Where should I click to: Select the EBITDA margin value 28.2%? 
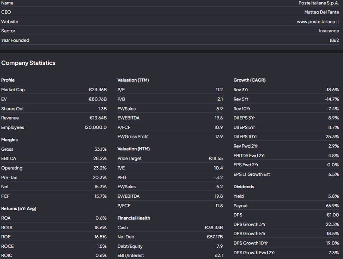pos(100,158)
